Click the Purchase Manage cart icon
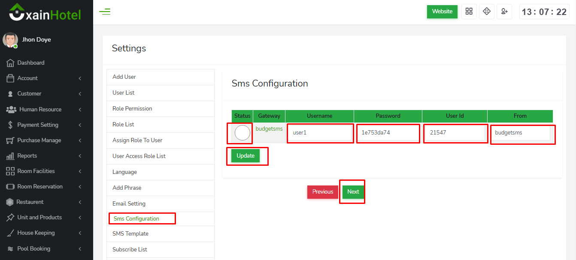The image size is (576, 260). pos(10,140)
